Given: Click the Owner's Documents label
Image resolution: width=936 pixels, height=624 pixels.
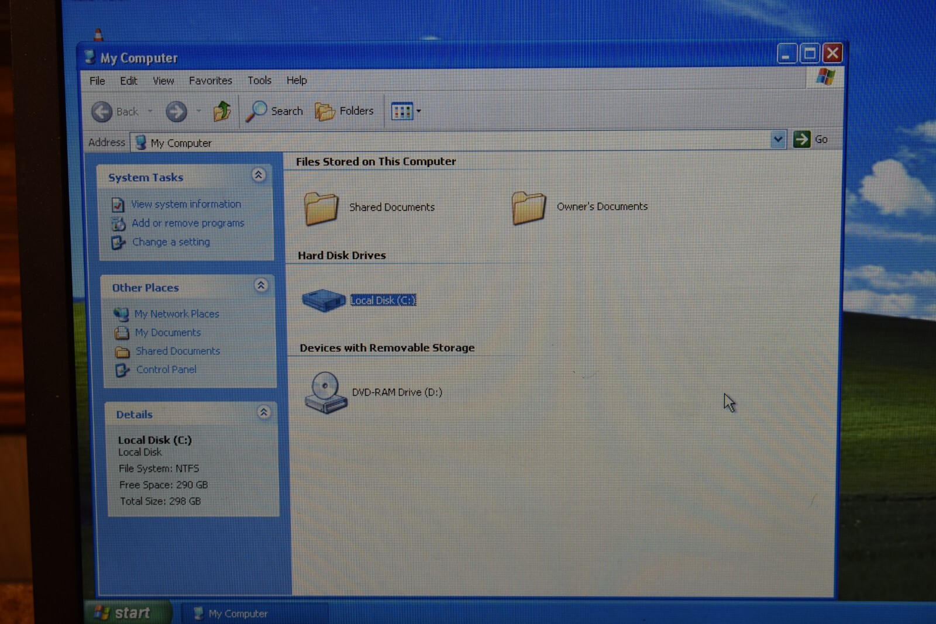Looking at the screenshot, I should click(602, 206).
